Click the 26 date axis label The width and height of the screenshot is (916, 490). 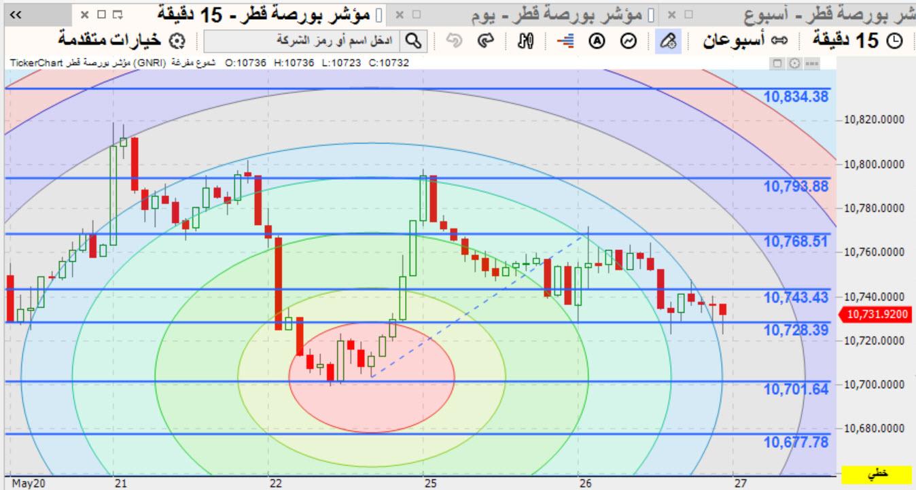coord(586,483)
